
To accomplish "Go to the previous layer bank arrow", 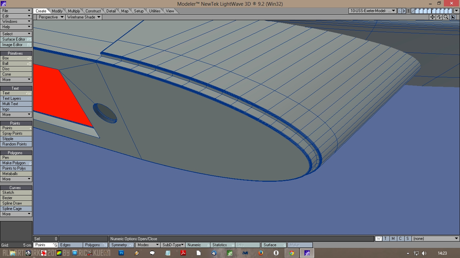I will click(x=400, y=11).
